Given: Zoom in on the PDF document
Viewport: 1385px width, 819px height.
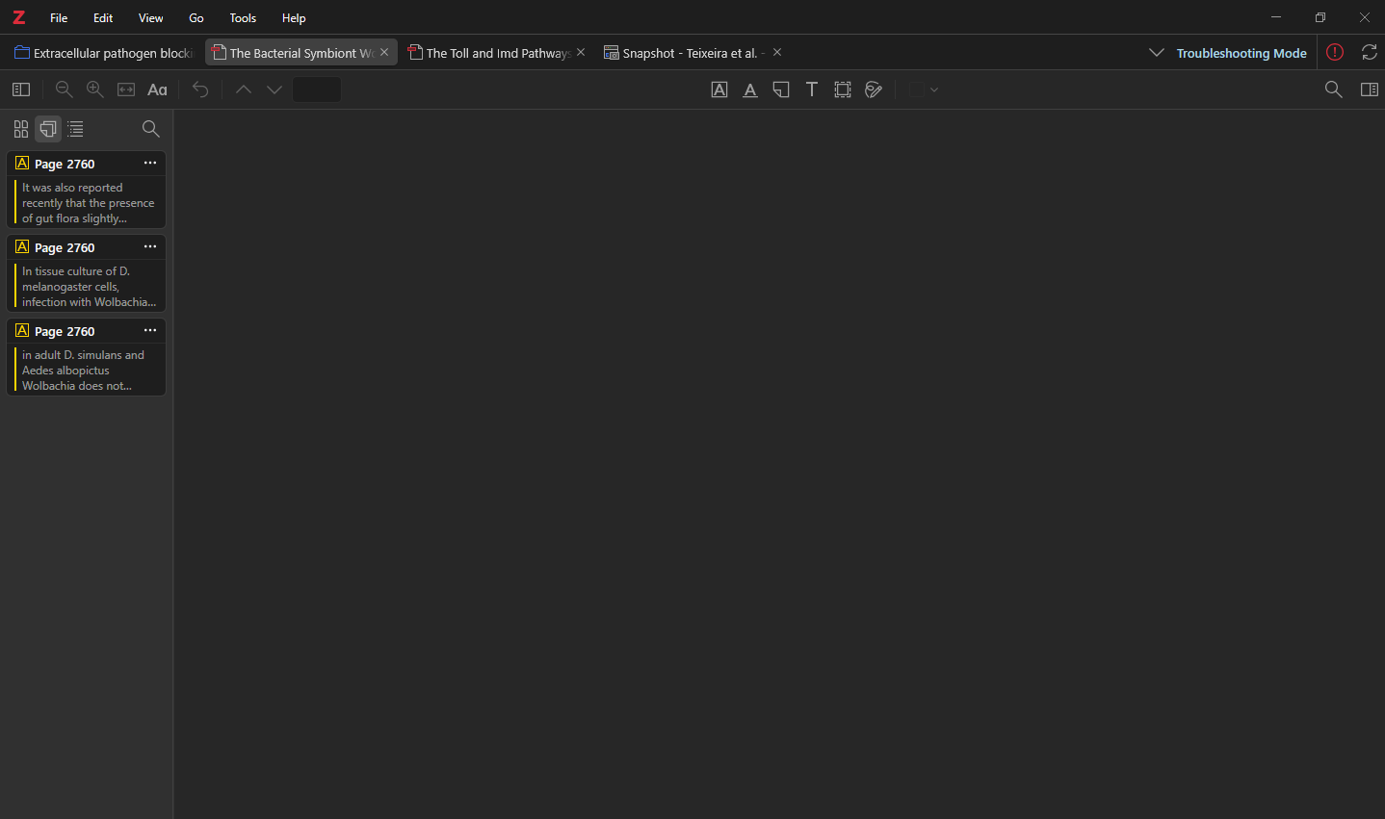Looking at the screenshot, I should (95, 90).
